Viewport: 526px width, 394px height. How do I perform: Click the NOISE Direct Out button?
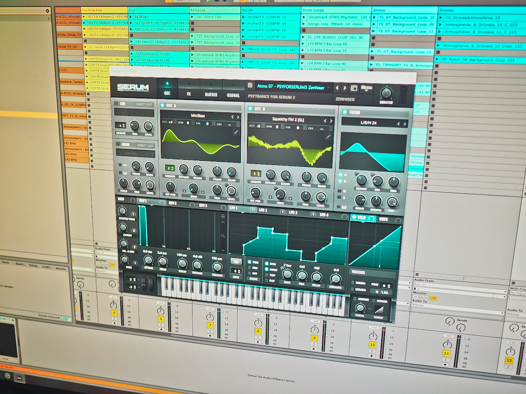pyautogui.click(x=146, y=146)
